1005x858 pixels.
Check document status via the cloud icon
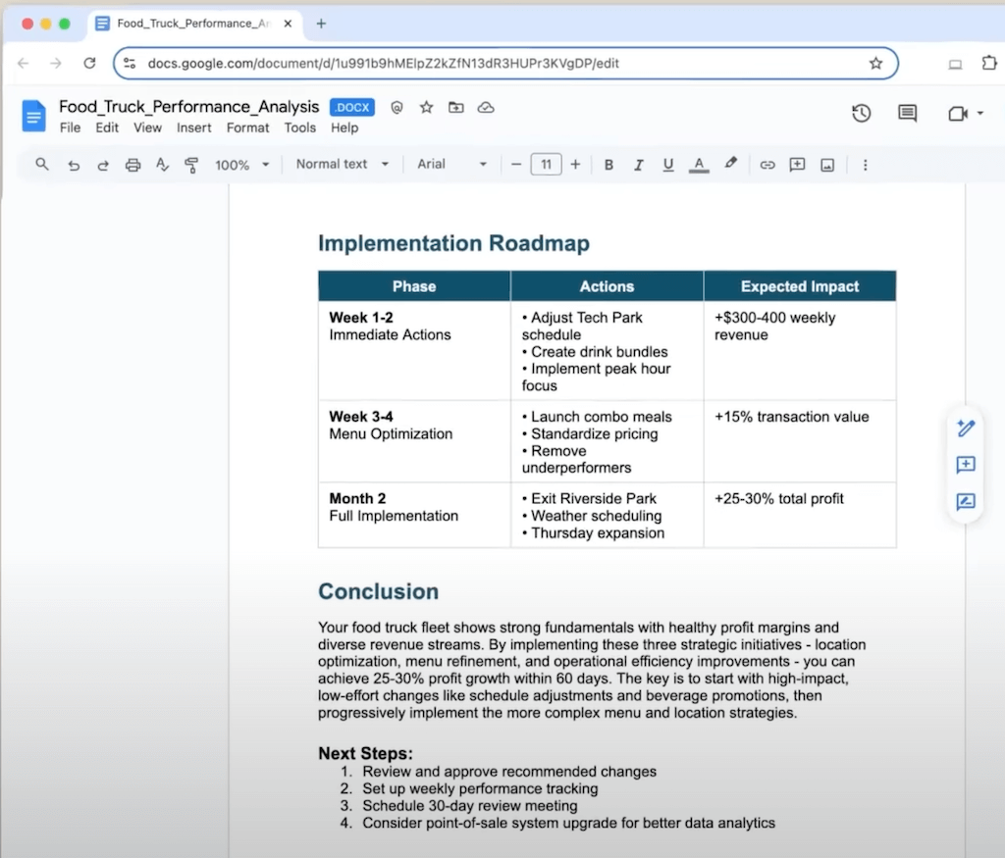486,108
